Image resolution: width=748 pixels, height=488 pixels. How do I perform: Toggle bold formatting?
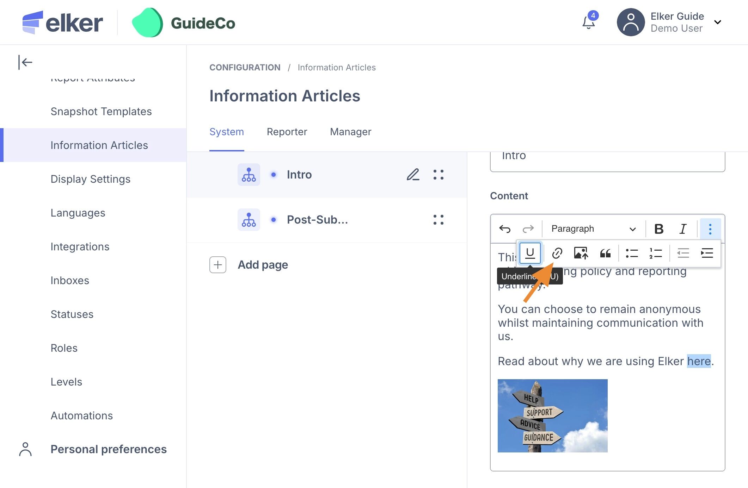tap(658, 229)
